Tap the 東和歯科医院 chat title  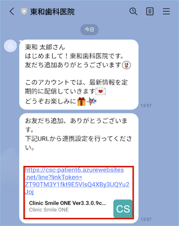(52, 12)
